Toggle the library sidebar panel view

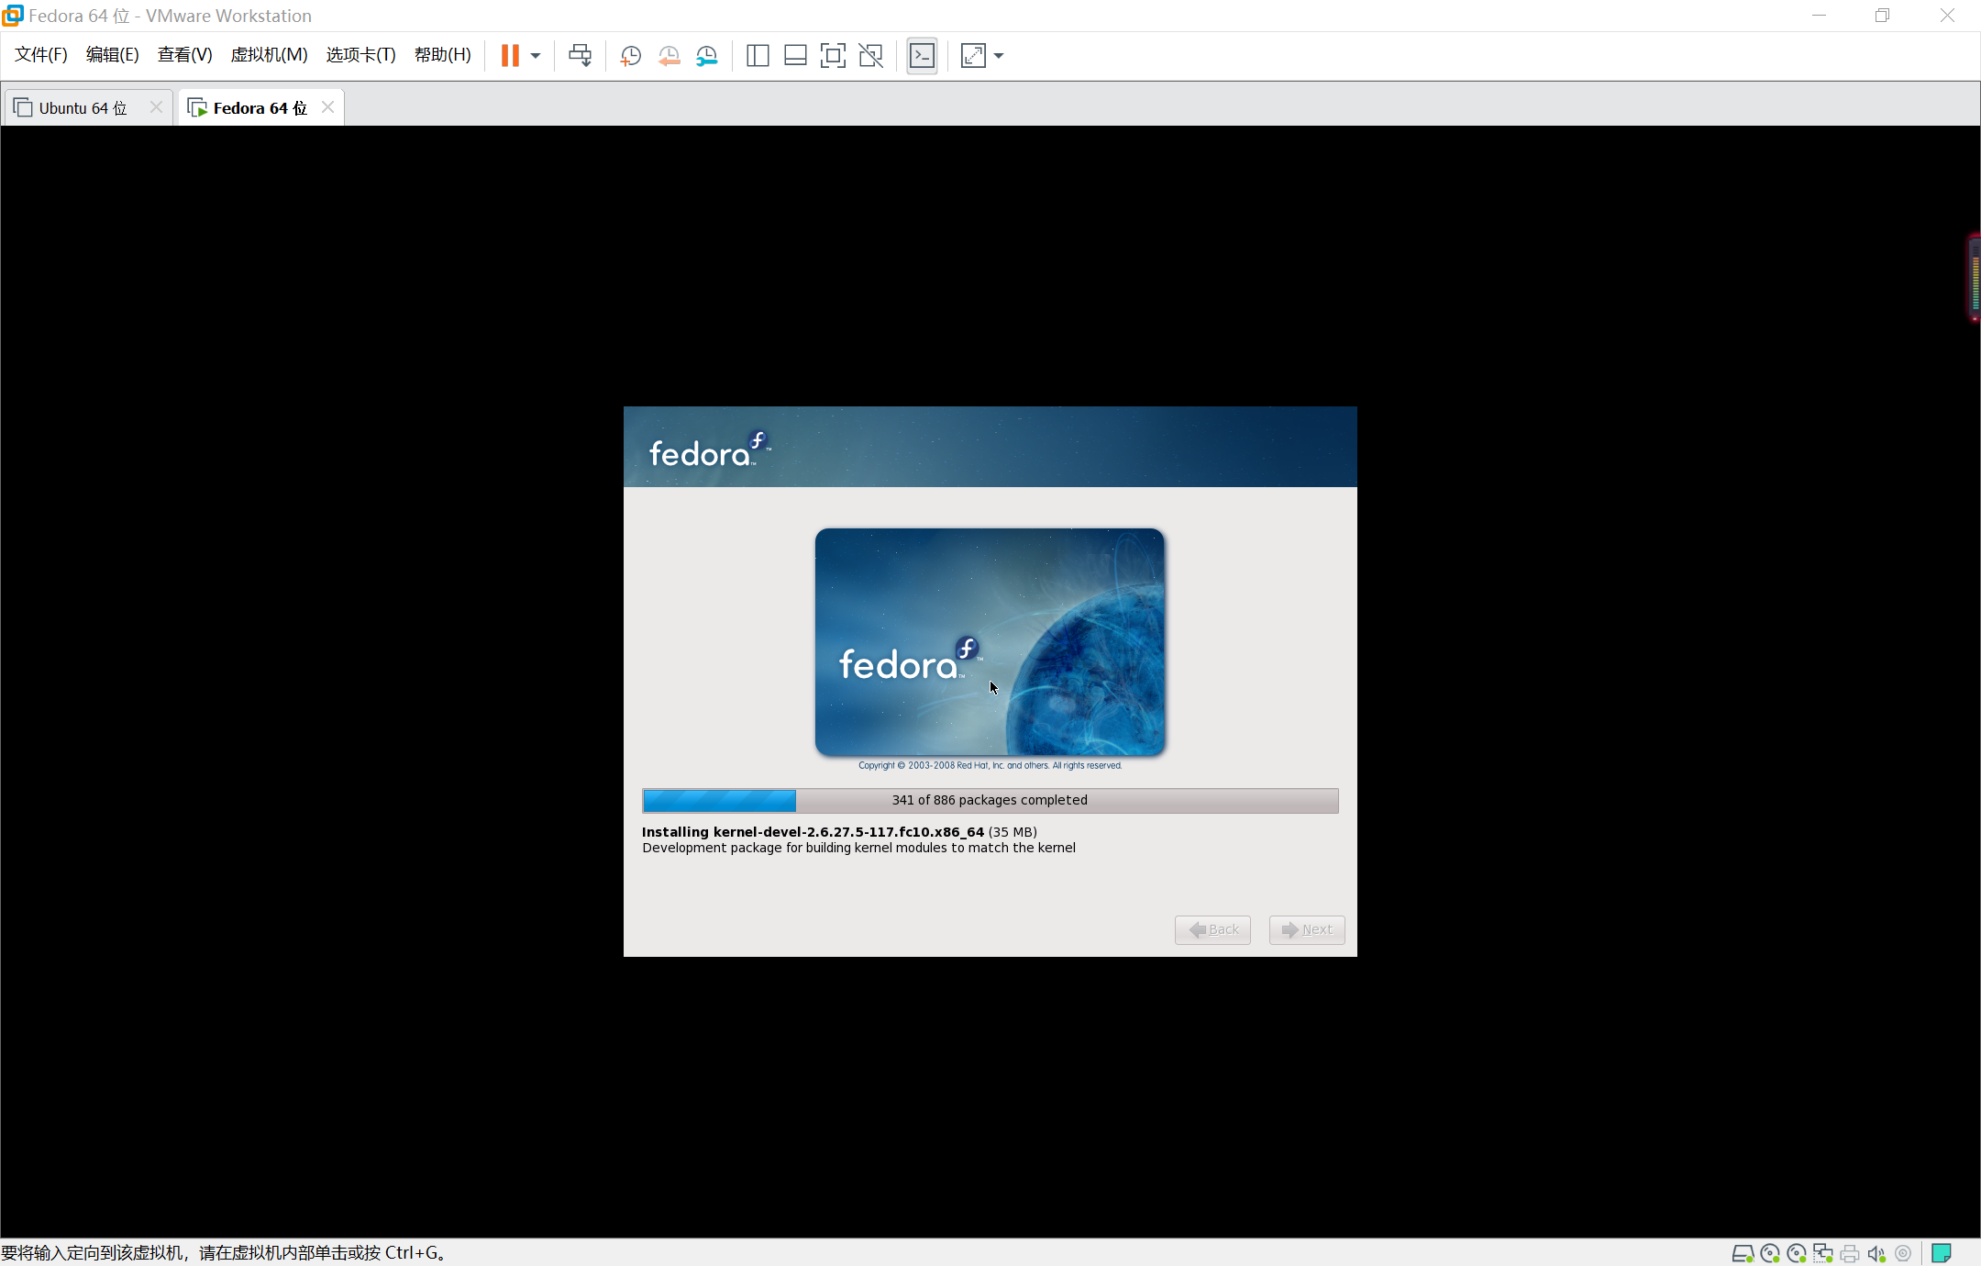coord(758,56)
